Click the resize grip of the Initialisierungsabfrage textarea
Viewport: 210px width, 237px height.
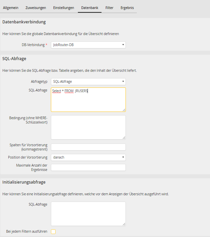click(x=124, y=224)
